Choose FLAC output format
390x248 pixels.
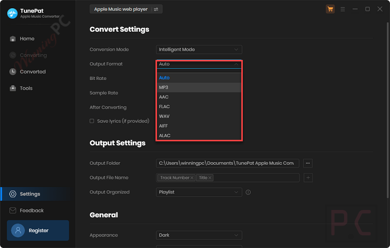click(x=199, y=107)
